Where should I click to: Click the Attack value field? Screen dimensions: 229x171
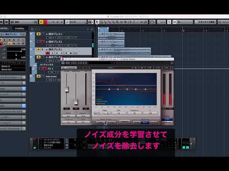(69, 116)
